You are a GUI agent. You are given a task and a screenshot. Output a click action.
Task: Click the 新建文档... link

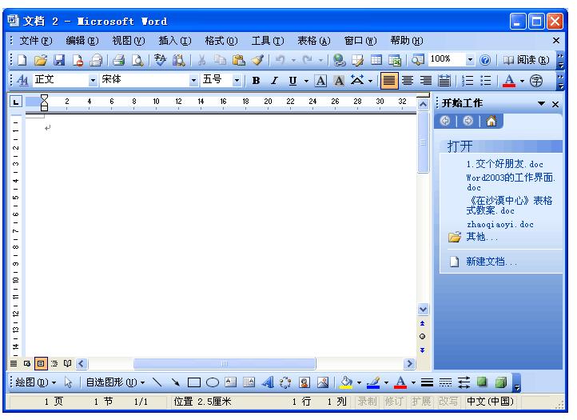coord(491,262)
